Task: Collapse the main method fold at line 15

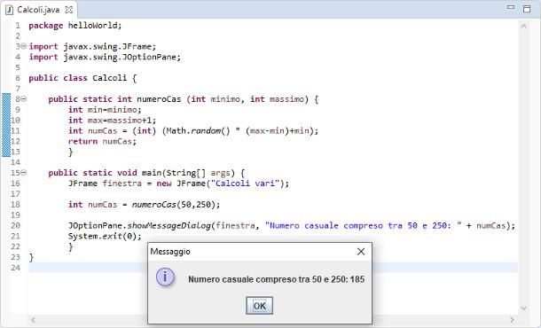Action: pyautogui.click(x=23, y=173)
